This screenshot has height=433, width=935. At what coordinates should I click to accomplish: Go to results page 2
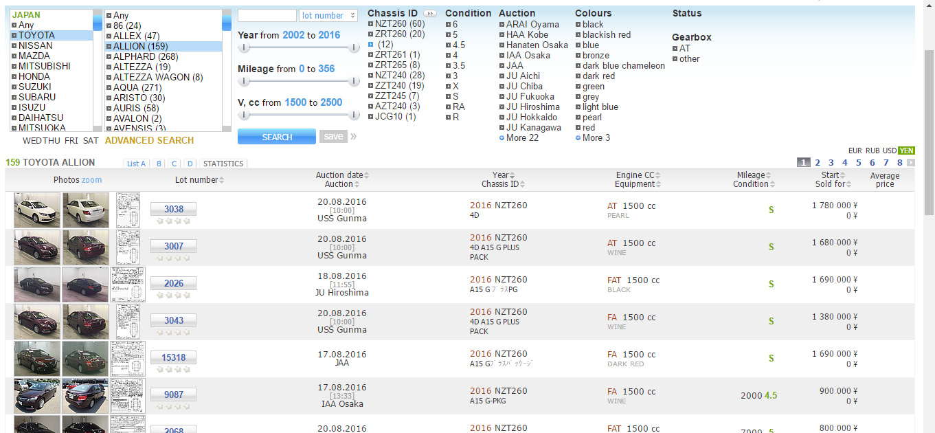point(818,163)
